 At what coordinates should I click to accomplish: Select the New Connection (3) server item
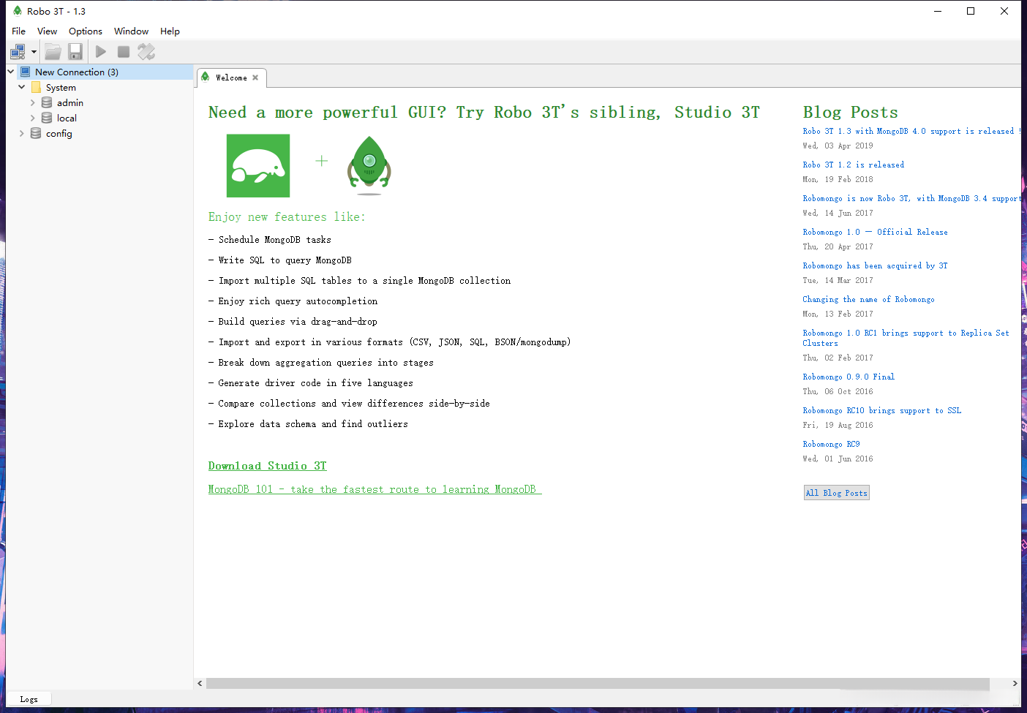77,72
